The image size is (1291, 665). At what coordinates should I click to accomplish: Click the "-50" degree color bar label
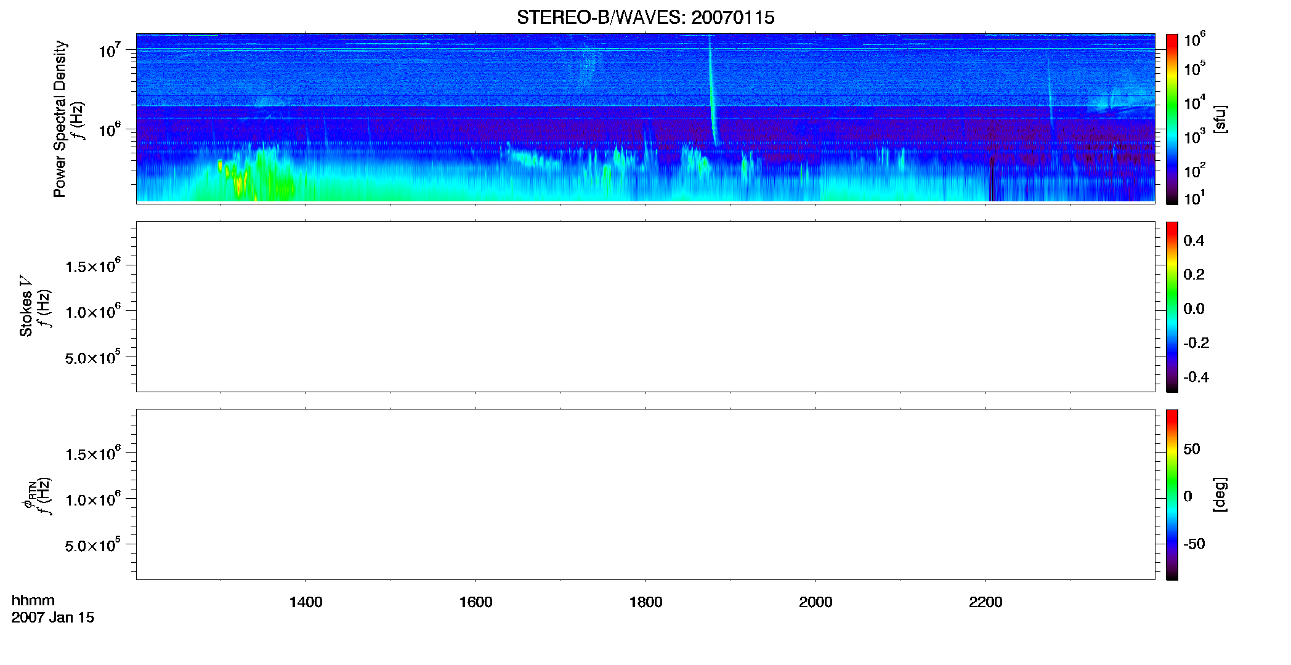coord(1194,544)
